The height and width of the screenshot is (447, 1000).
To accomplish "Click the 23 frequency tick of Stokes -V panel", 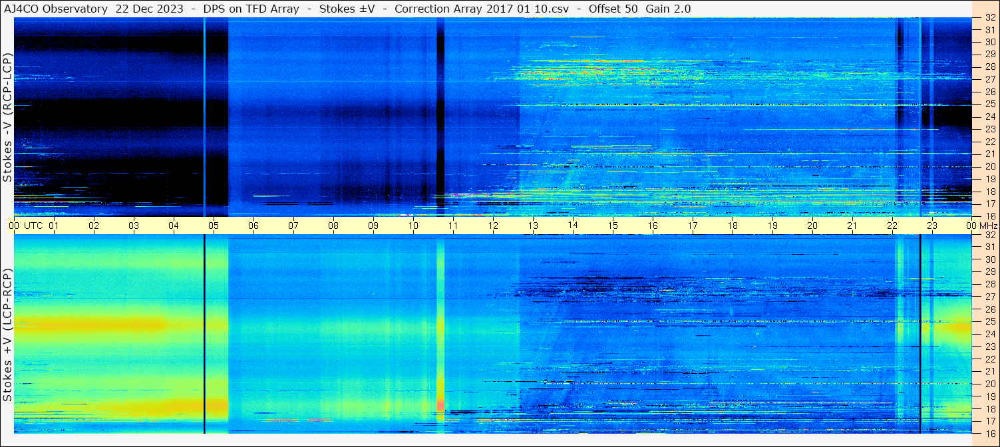I will click(x=989, y=128).
